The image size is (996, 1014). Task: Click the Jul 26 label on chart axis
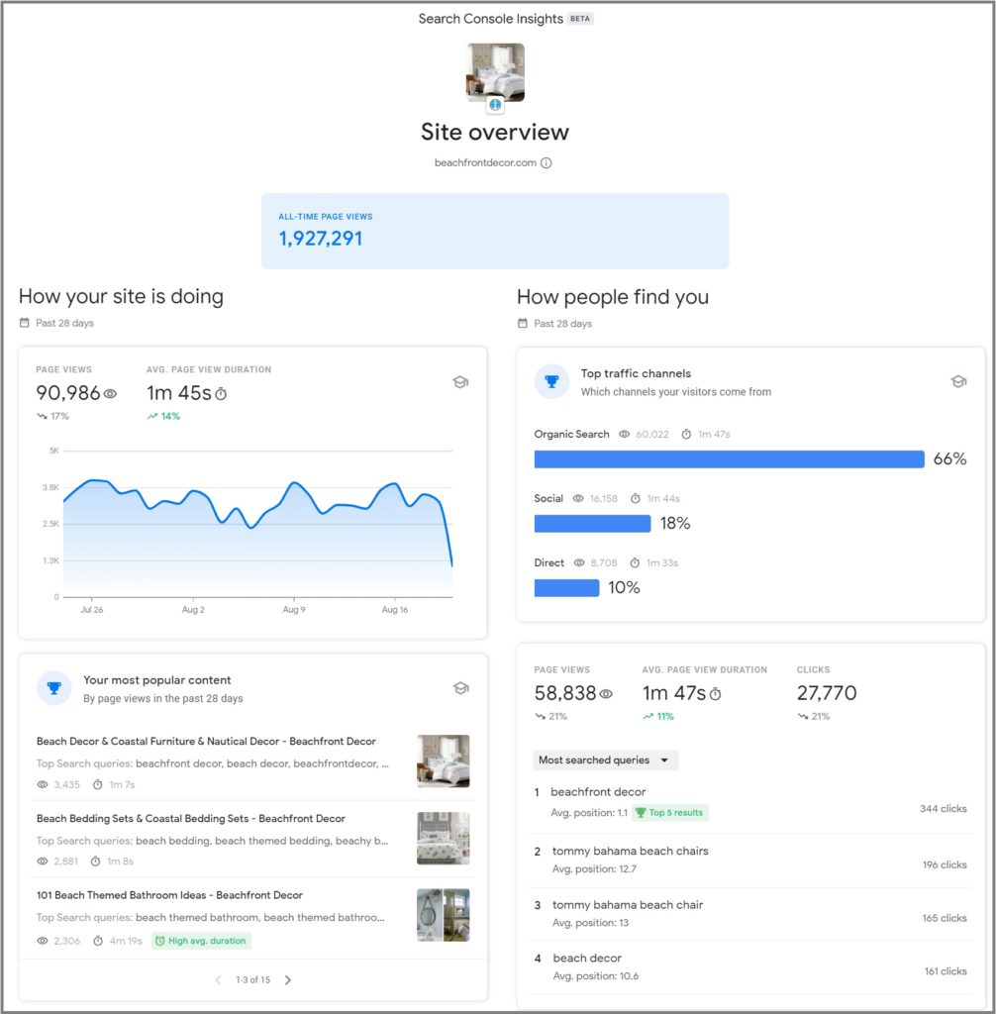(x=92, y=610)
